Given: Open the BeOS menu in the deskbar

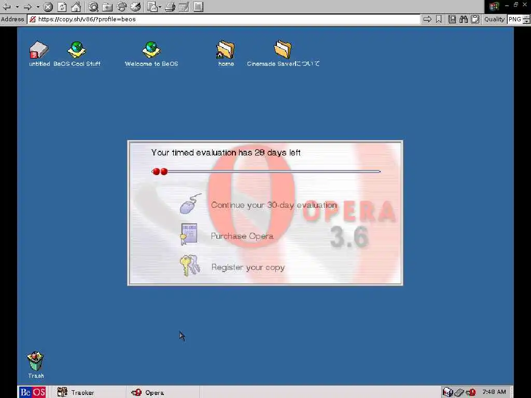Looking at the screenshot, I should 33,392.
